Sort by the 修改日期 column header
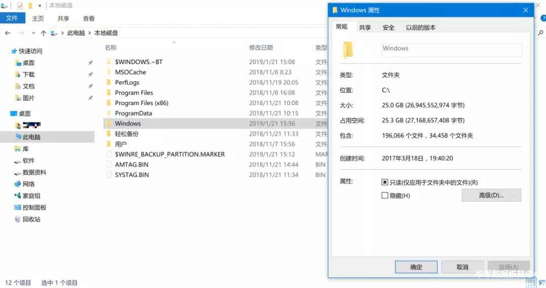 (x=261, y=47)
